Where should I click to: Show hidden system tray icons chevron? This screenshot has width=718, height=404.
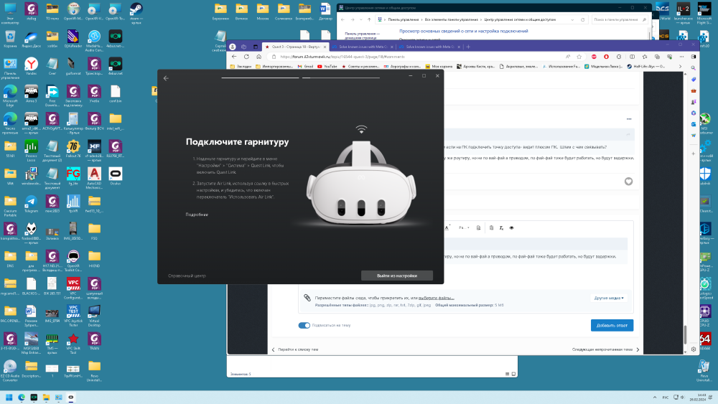pos(655,398)
